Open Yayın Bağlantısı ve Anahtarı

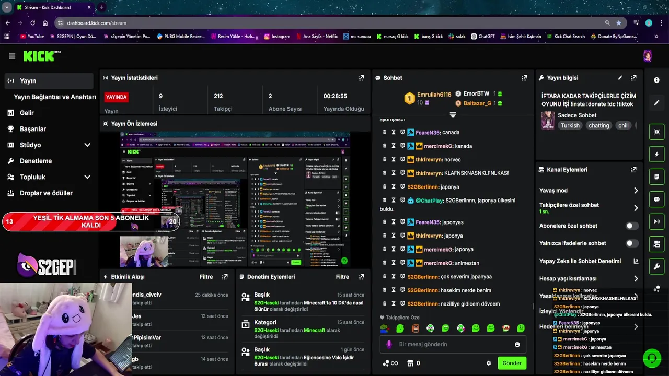pos(55,97)
